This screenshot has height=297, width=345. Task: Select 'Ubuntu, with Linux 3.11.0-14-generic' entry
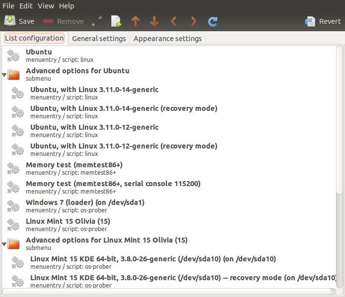(x=169, y=93)
